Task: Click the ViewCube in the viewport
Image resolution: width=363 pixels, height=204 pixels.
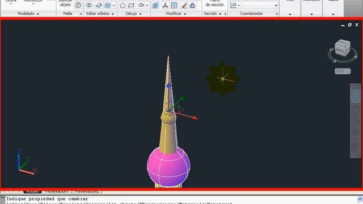Action: click(x=343, y=48)
